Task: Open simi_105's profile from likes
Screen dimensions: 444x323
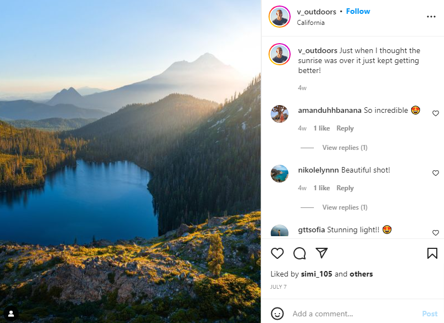Action: [316, 274]
